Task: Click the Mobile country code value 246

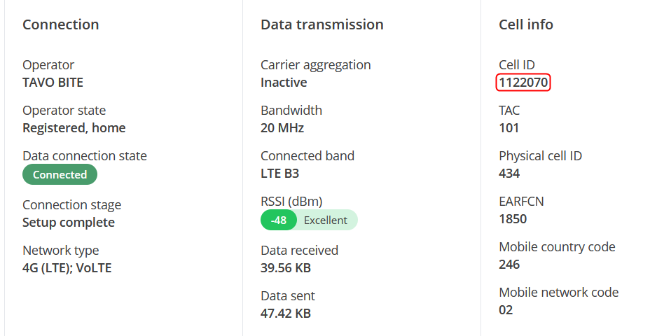Action: click(x=509, y=265)
